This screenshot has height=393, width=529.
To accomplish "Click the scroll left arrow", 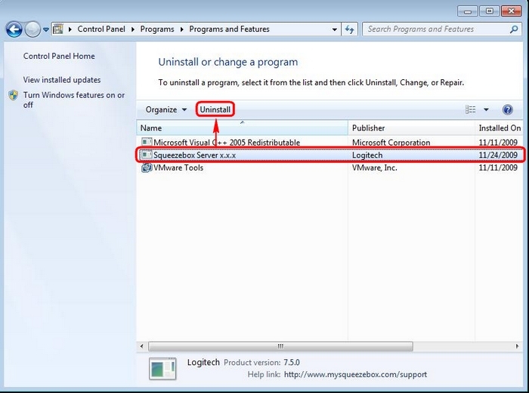I will tap(142, 346).
